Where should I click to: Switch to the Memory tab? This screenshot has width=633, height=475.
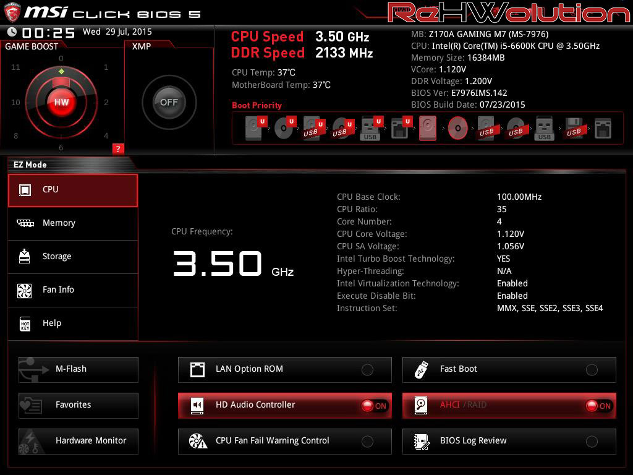click(73, 223)
